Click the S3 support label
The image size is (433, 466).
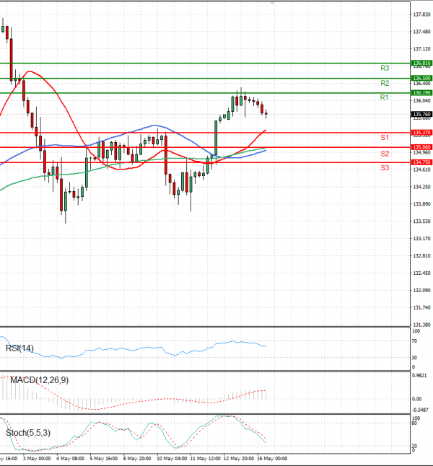385,168
